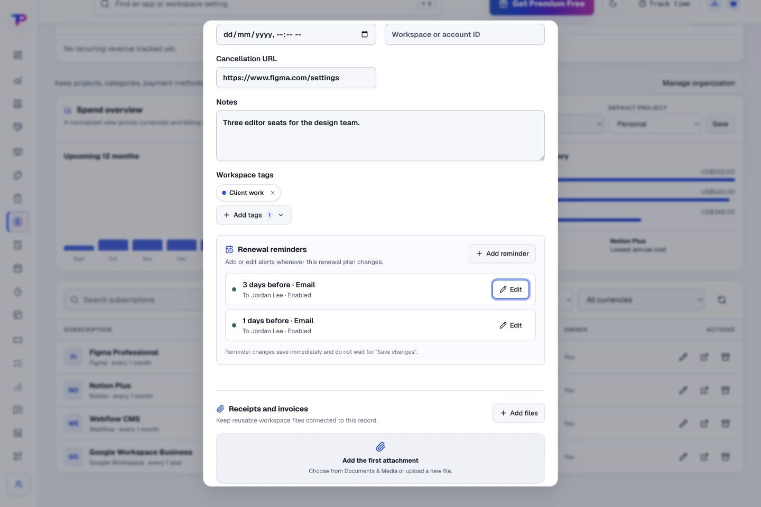Open the active subscriptions sidebar icon
Image resolution: width=761 pixels, height=507 pixels.
point(18,222)
